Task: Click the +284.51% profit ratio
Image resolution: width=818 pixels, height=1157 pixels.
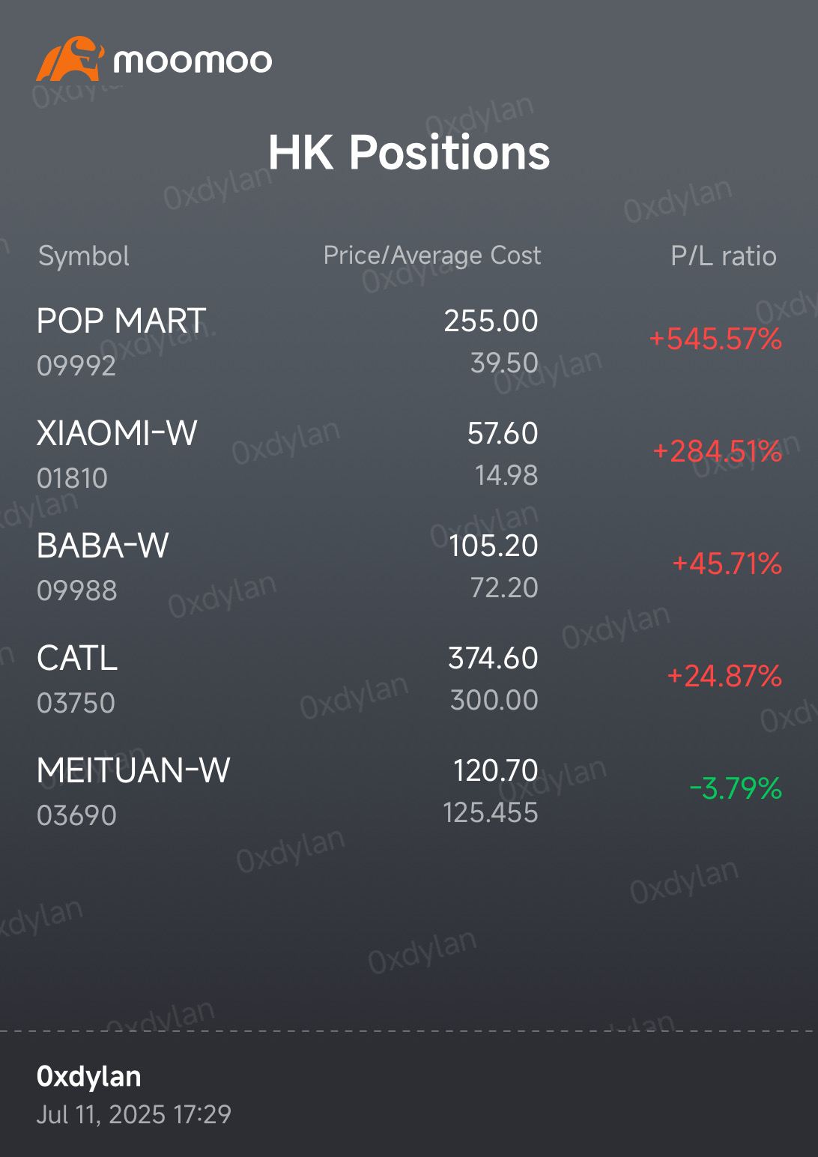Action: pos(718,451)
